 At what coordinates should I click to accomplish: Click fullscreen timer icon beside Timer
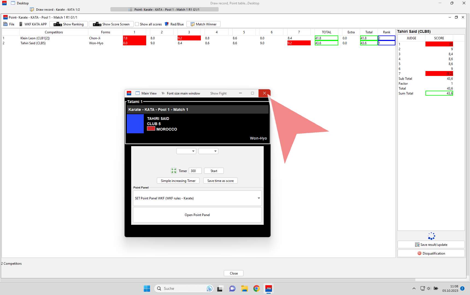(x=174, y=171)
